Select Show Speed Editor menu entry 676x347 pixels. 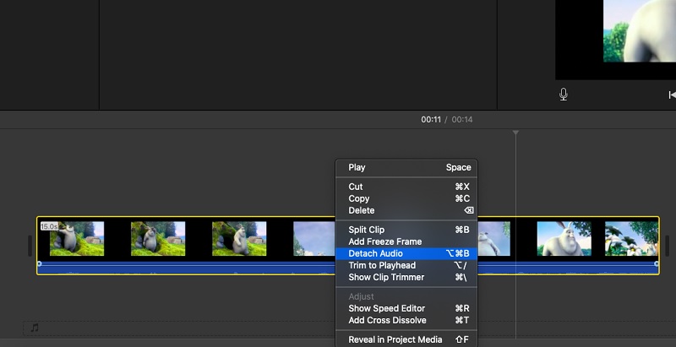coord(406,308)
